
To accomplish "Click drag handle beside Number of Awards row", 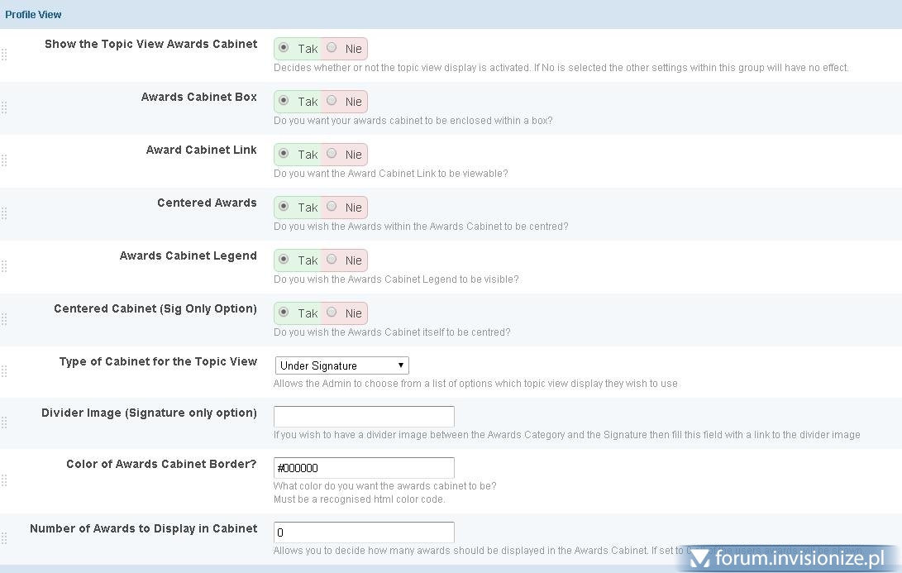I will [x=4, y=538].
